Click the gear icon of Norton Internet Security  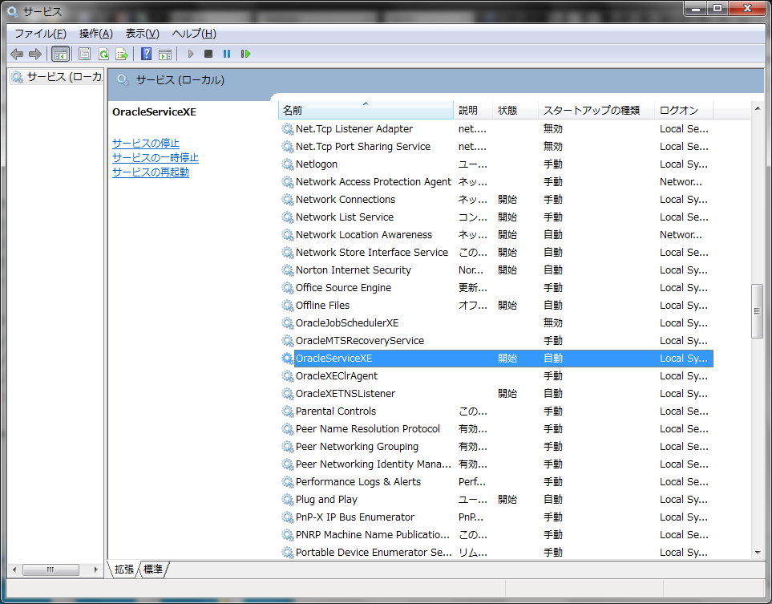tap(288, 270)
